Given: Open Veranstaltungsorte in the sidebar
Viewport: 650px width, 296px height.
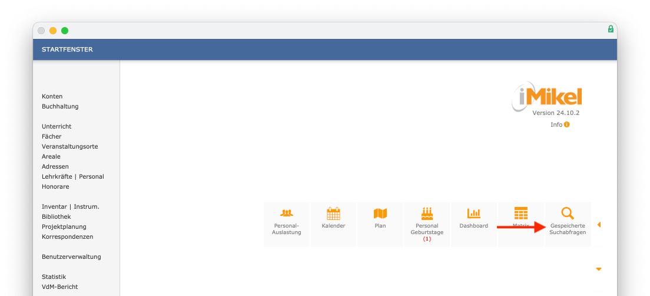Looking at the screenshot, I should coord(70,147).
